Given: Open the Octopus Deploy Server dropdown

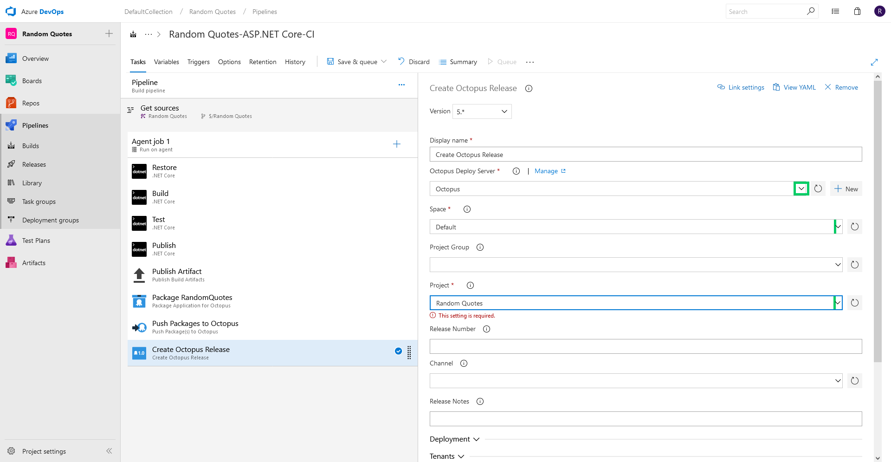Looking at the screenshot, I should 801,189.
